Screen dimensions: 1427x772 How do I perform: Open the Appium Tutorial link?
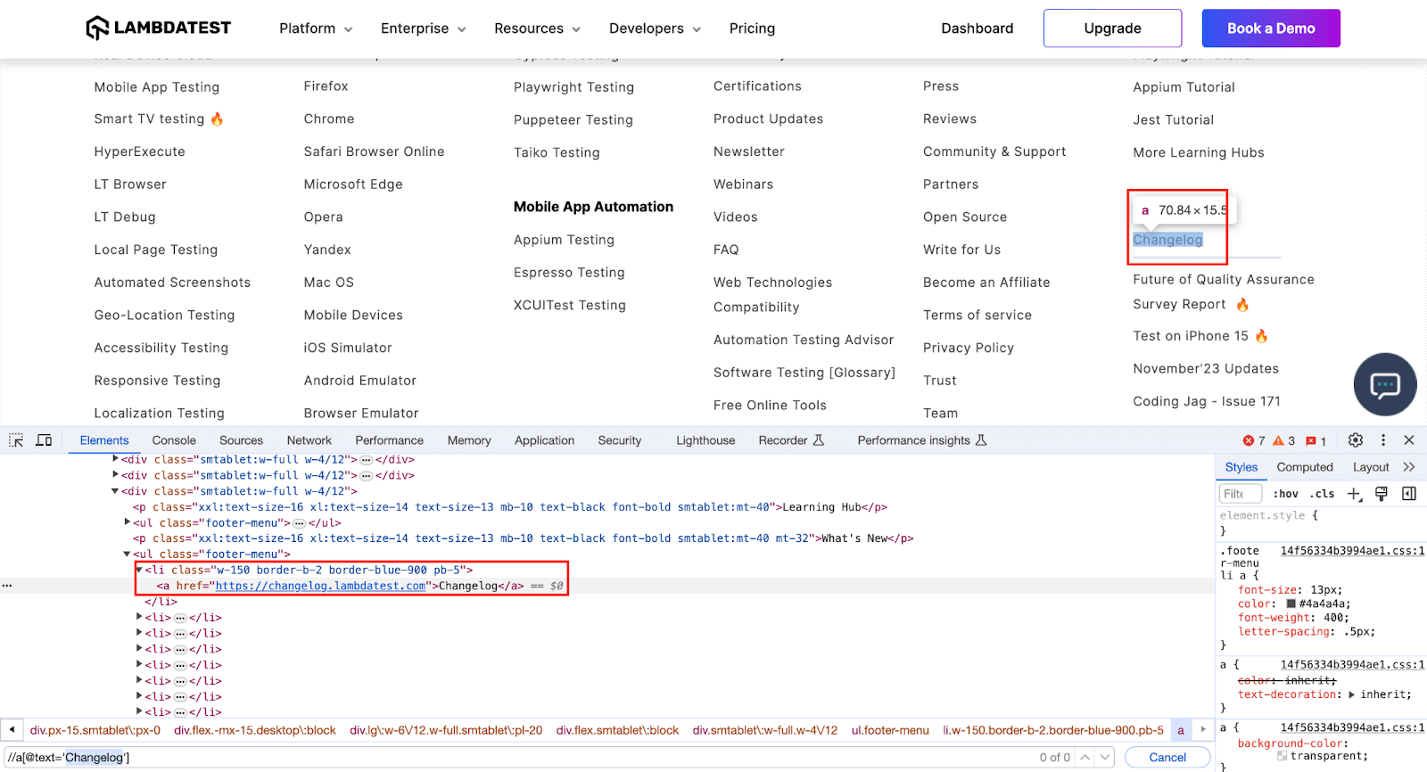coord(1184,87)
